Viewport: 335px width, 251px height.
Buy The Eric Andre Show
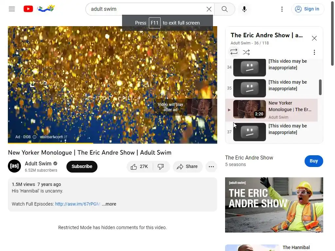pyautogui.click(x=314, y=161)
